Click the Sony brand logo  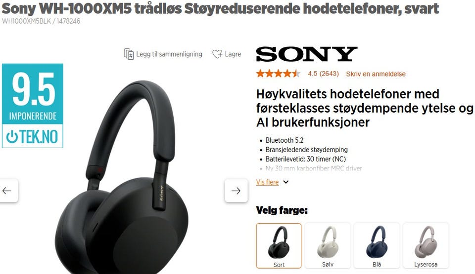(307, 54)
